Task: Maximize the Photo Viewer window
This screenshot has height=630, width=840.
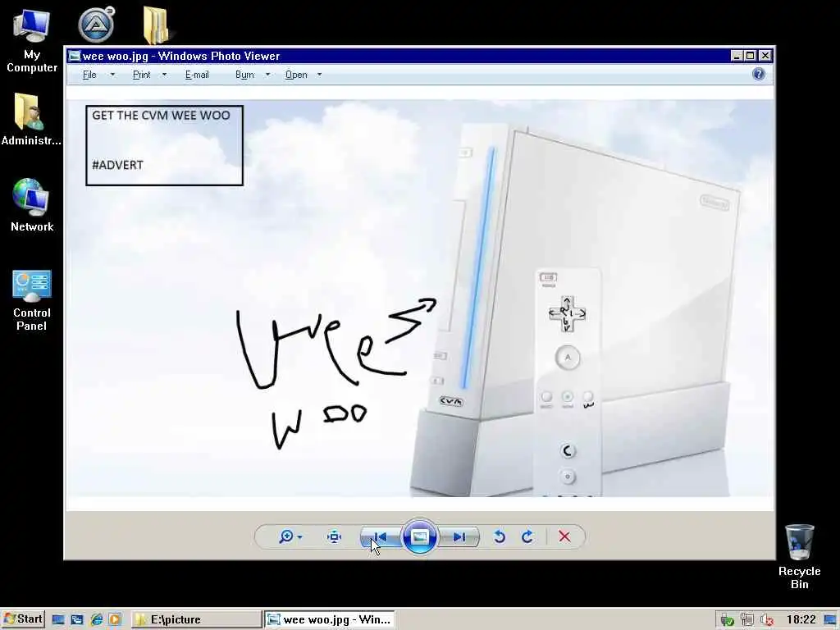Action: (x=751, y=56)
